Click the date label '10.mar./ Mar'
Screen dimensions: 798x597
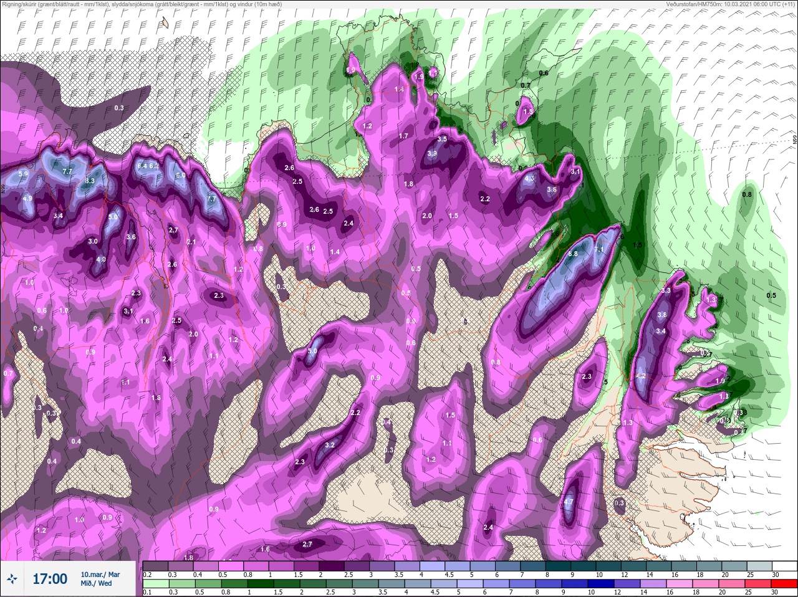(100, 574)
